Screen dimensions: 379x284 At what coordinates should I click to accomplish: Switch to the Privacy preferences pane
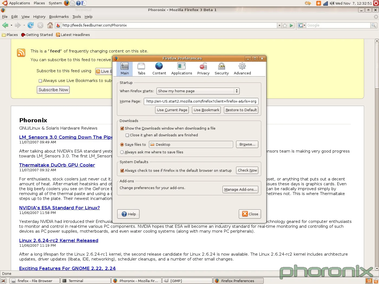pyautogui.click(x=203, y=69)
